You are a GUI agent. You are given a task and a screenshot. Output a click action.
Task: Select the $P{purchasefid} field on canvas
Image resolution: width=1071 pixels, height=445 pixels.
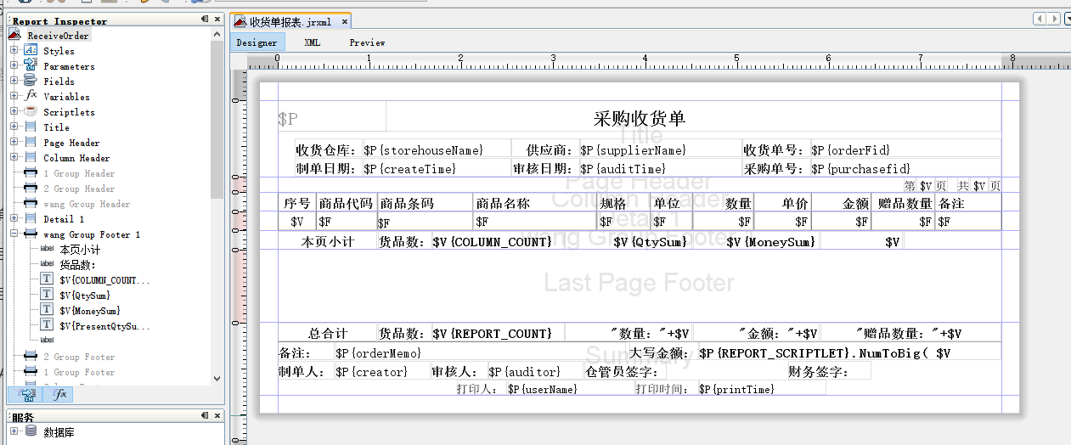click(x=905, y=168)
